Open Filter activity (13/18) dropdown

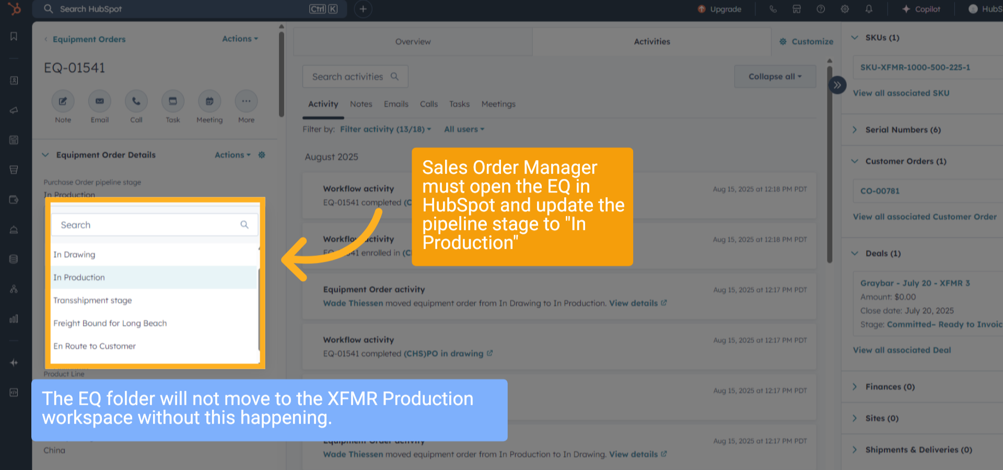coord(386,129)
